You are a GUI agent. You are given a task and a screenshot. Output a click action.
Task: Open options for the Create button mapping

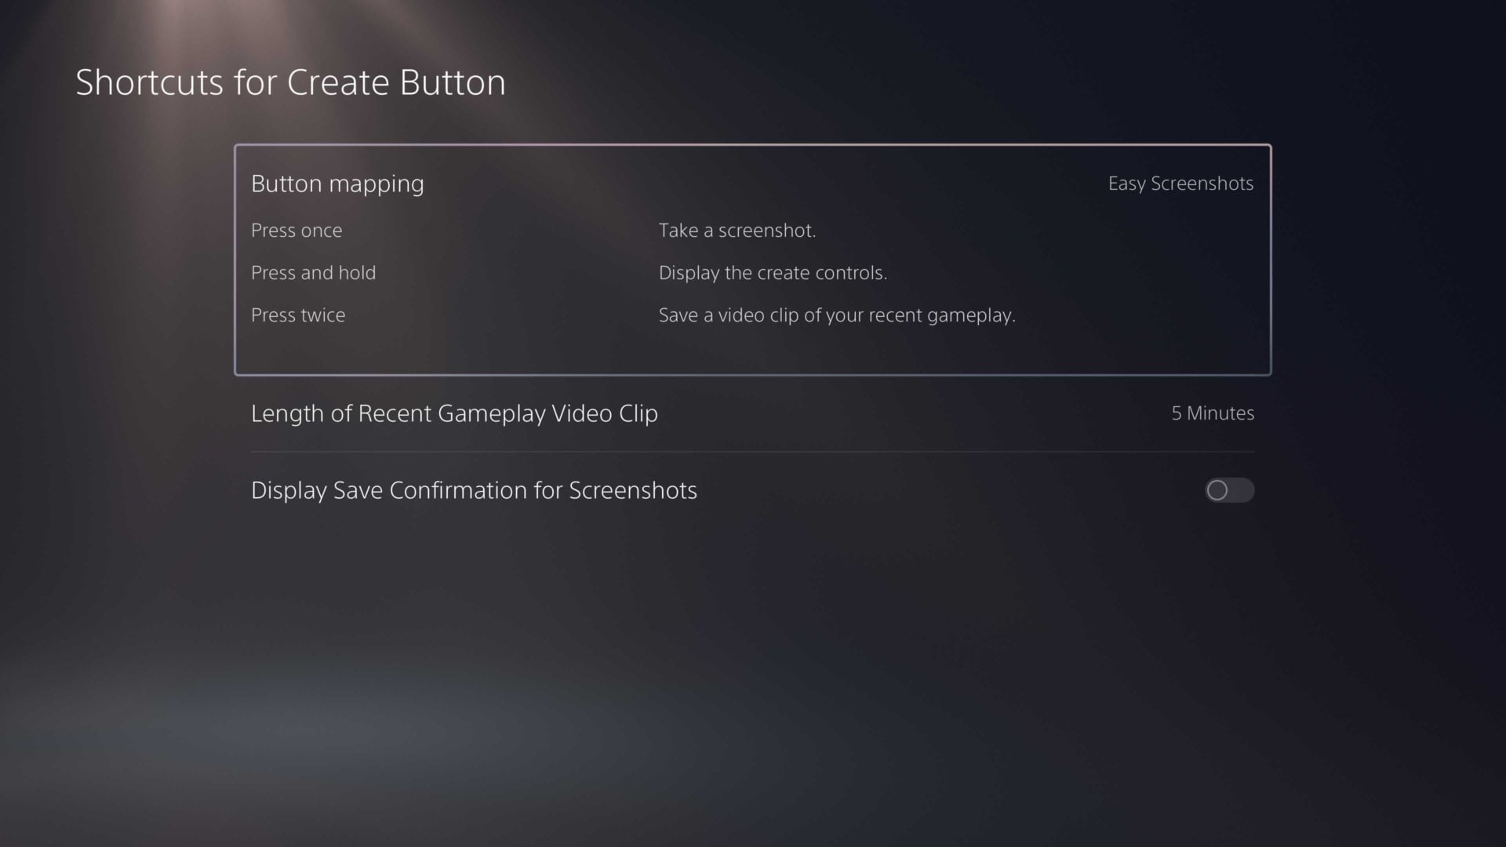(753, 184)
